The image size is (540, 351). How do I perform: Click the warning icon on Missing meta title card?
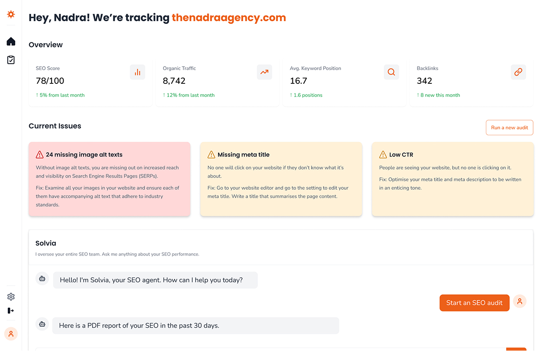pyautogui.click(x=211, y=154)
